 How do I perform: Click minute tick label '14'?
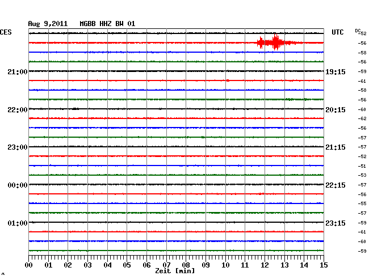click(304, 265)
